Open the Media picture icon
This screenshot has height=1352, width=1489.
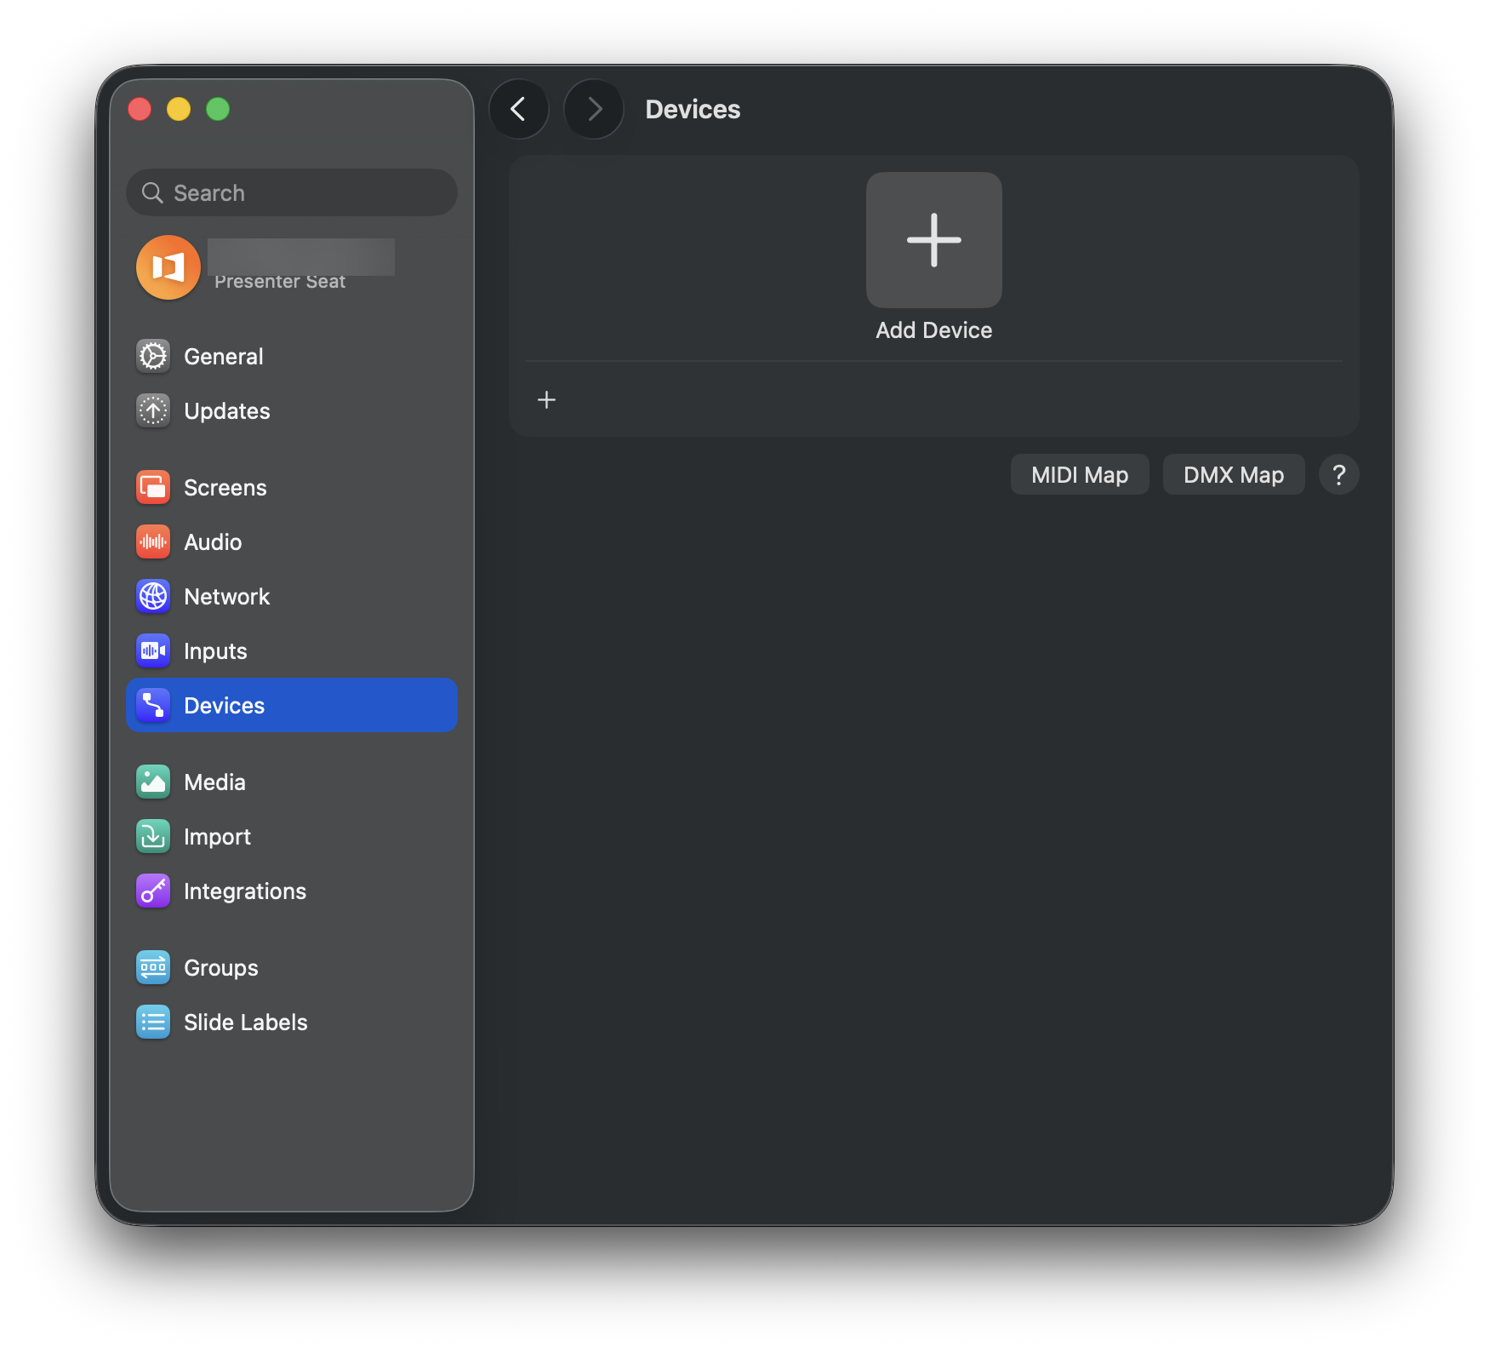153,782
